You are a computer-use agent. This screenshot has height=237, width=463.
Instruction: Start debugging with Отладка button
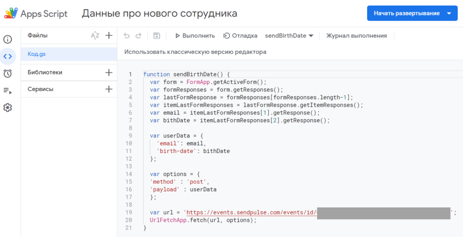(240, 36)
